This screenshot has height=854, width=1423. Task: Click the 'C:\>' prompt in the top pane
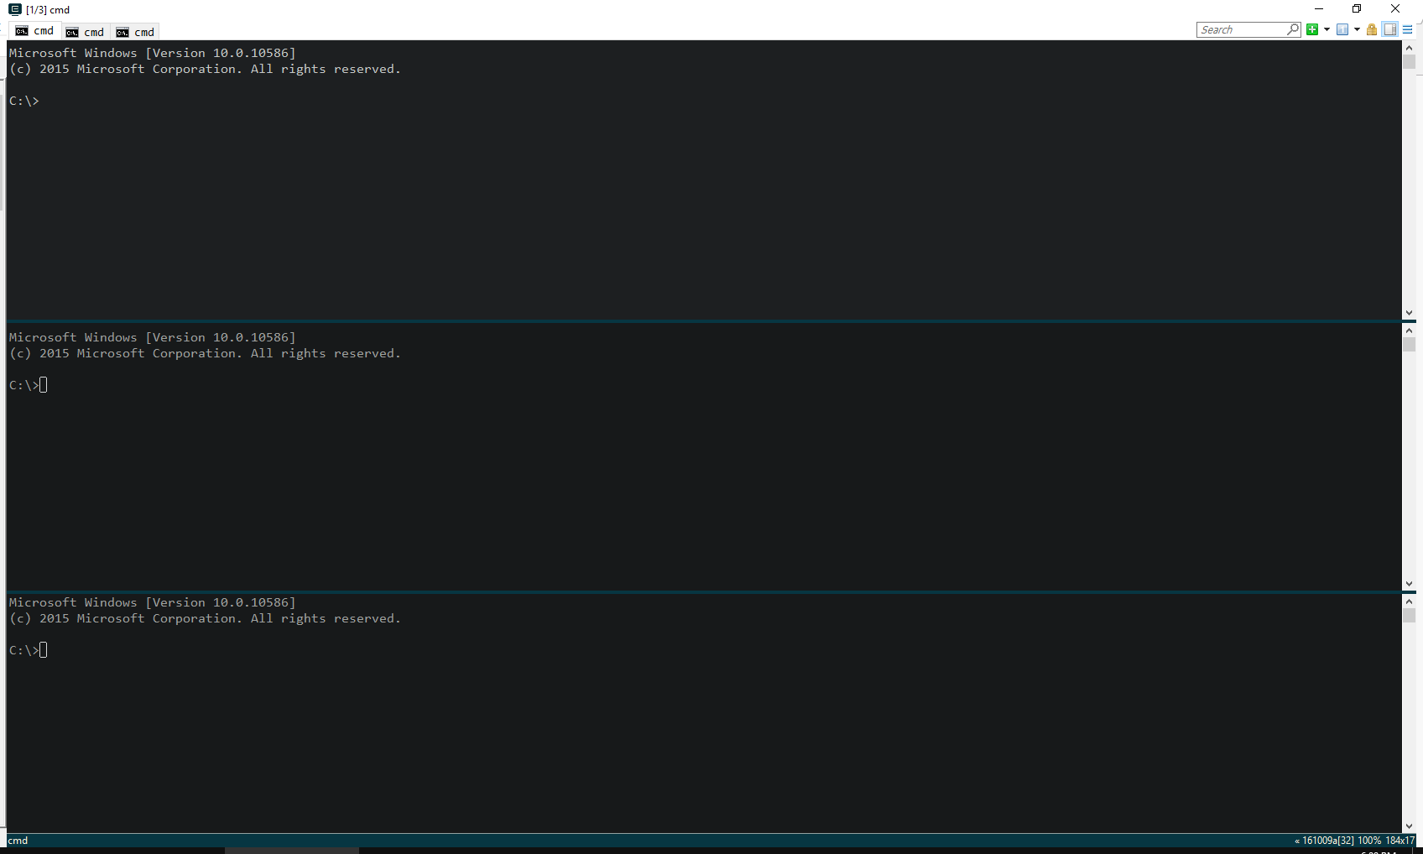pos(24,102)
